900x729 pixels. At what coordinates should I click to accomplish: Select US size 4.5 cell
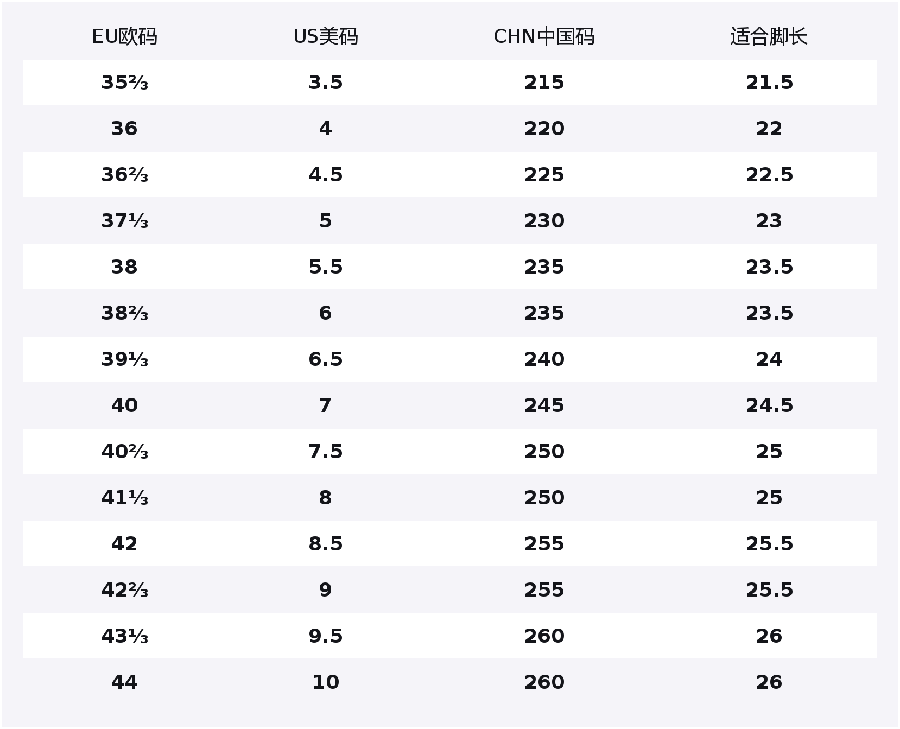326,175
